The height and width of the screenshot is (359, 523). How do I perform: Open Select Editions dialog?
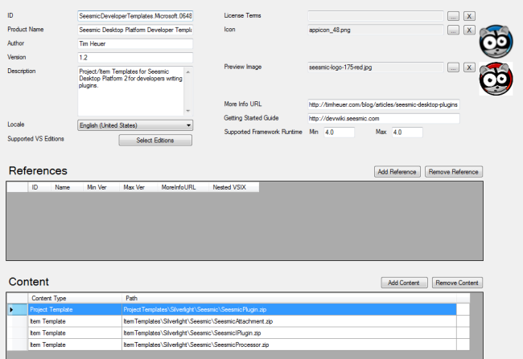pos(155,141)
